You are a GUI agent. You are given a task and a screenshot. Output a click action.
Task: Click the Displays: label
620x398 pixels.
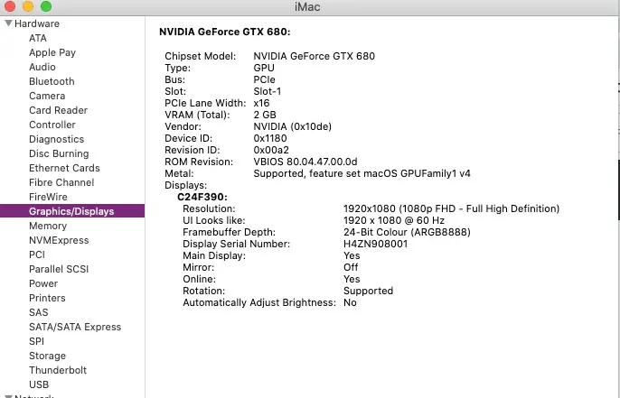click(x=185, y=185)
